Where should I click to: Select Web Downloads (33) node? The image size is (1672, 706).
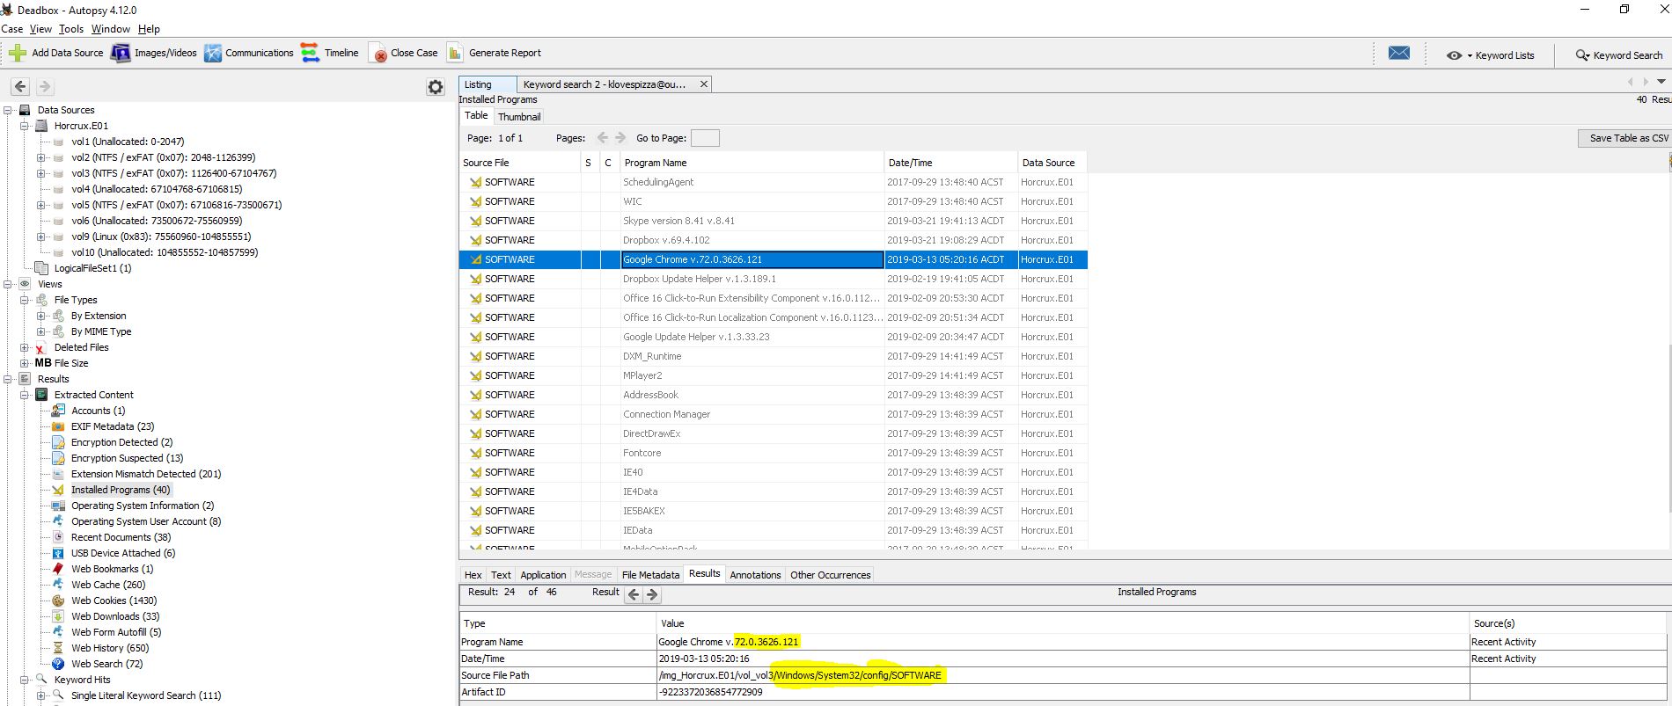coord(115,616)
